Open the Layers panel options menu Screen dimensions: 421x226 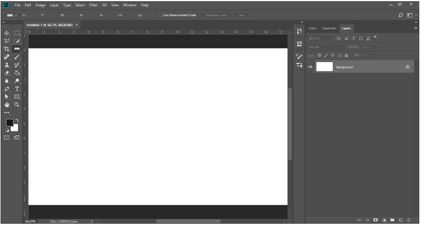414,28
